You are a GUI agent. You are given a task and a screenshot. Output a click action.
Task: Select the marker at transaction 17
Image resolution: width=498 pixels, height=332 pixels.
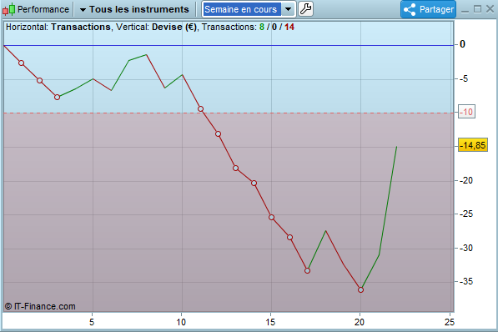(307, 270)
